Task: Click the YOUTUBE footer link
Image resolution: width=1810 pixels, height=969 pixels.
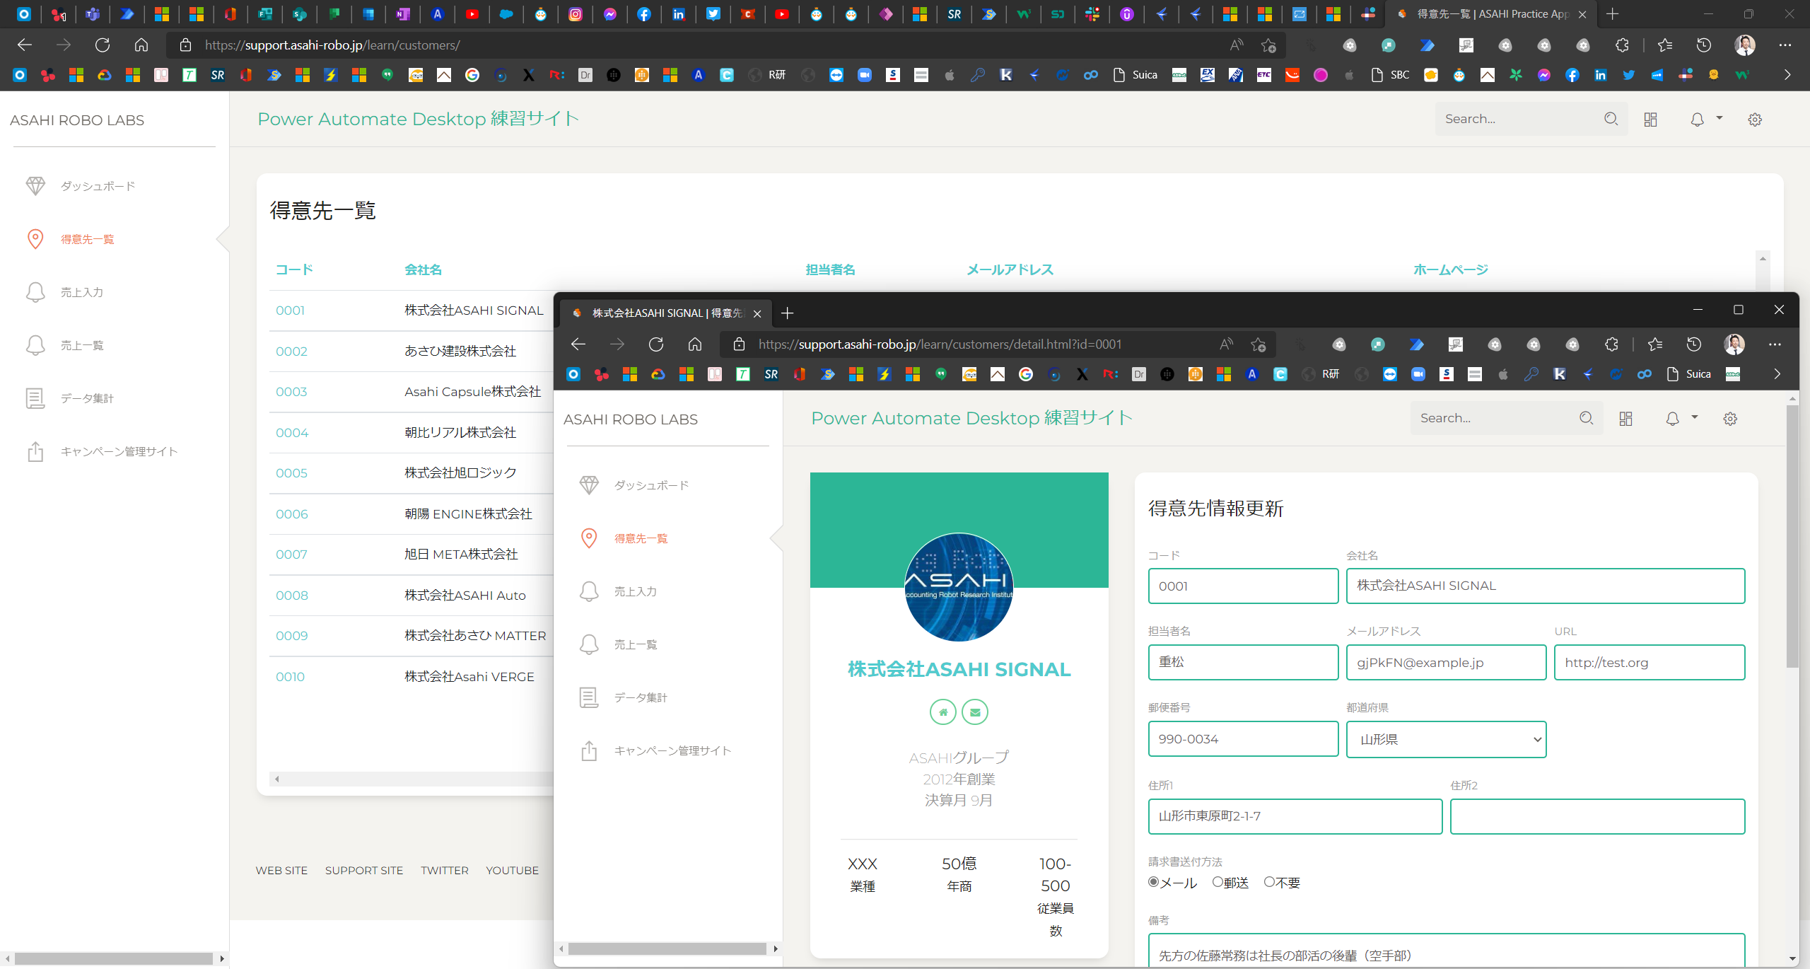Action: click(x=512, y=871)
